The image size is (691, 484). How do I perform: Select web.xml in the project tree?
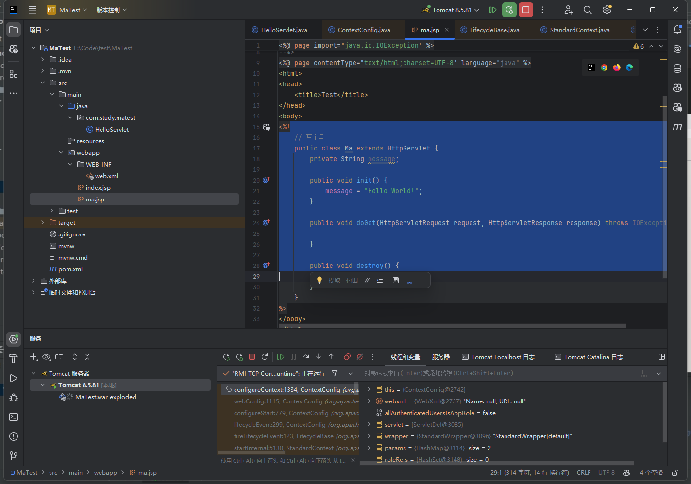point(106,176)
